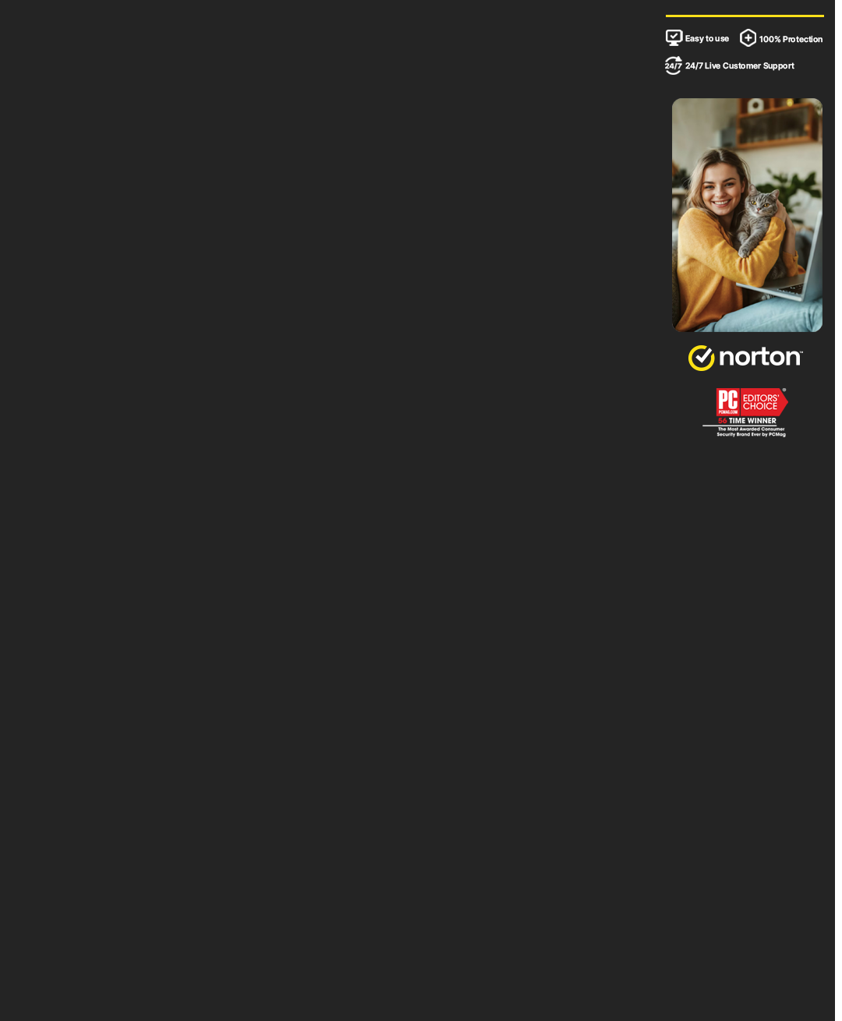842x1021 pixels.
Task: Click the woman's face in the photo
Action: tap(720, 185)
